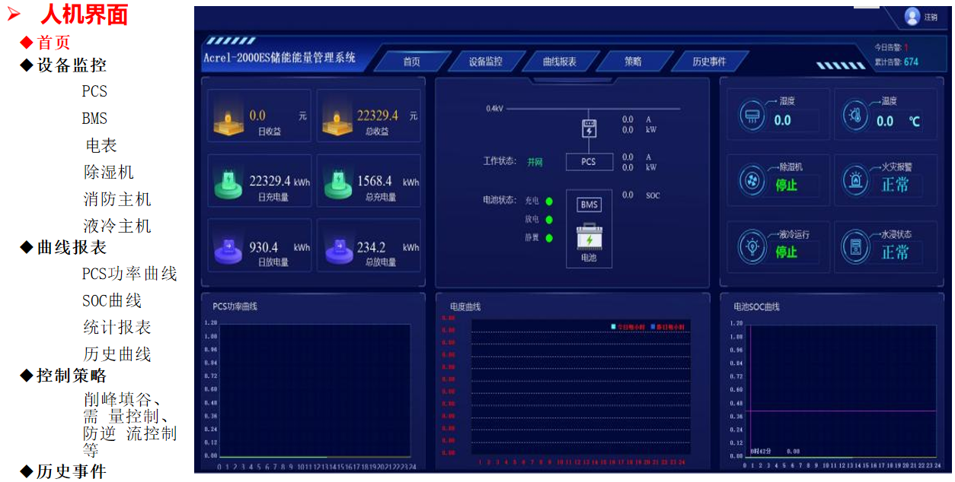Toggle the 今日每小时 legend swatch in 电度曲线
The image size is (955, 482).
point(614,326)
